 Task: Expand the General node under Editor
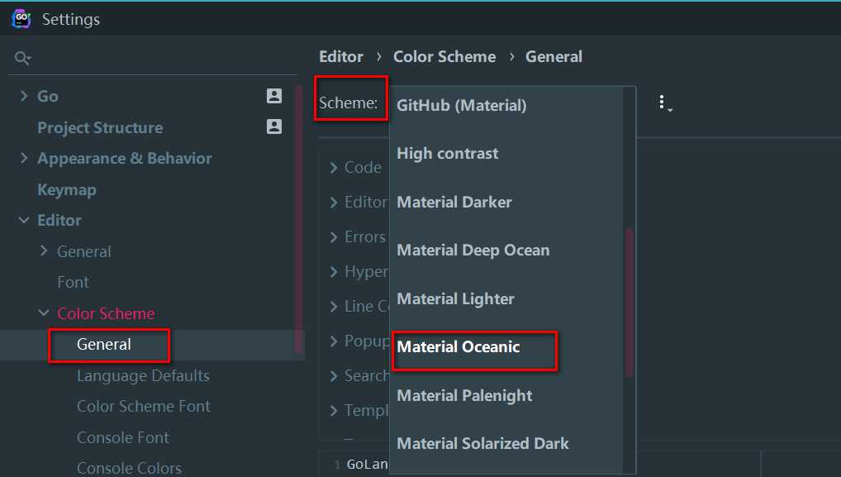coord(44,251)
